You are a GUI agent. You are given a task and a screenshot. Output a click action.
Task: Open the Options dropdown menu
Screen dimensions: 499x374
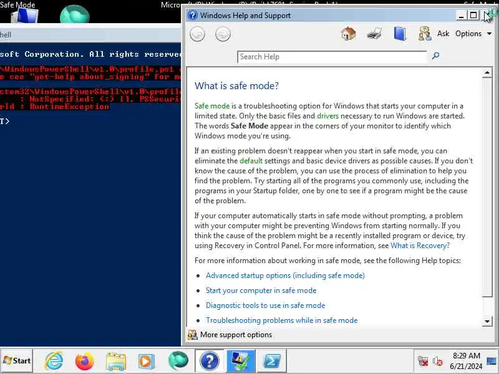pyautogui.click(x=473, y=34)
